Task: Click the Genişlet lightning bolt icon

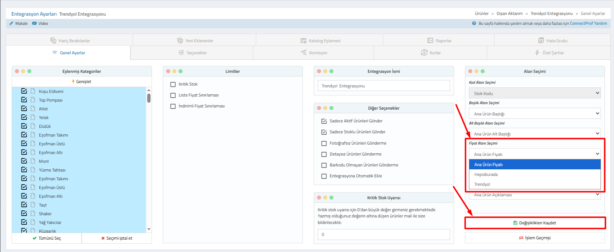Action: (x=73, y=82)
